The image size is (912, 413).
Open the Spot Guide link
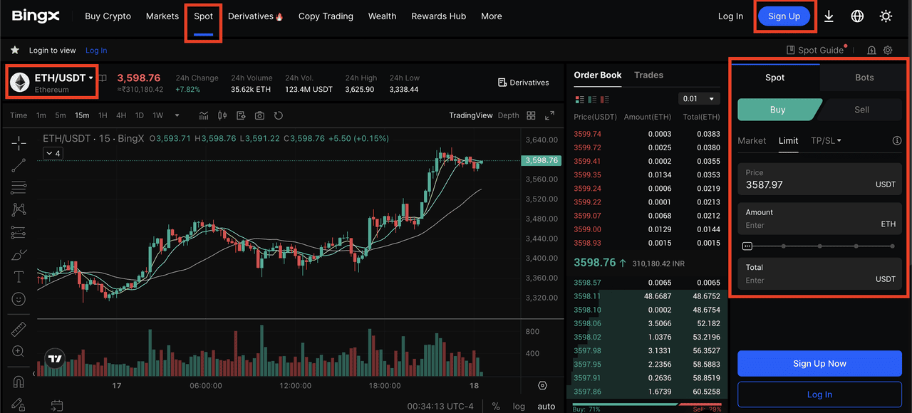(x=815, y=51)
